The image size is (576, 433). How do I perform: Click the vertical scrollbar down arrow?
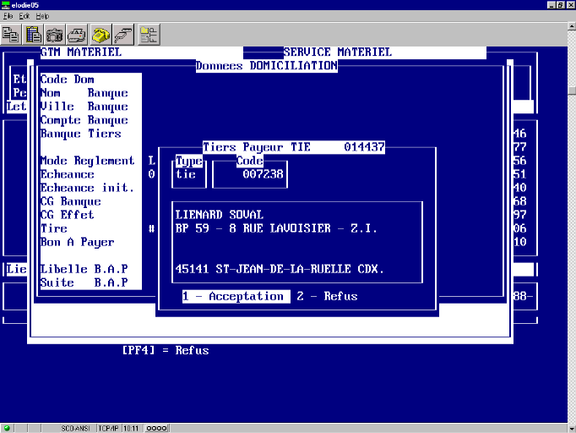572,429
